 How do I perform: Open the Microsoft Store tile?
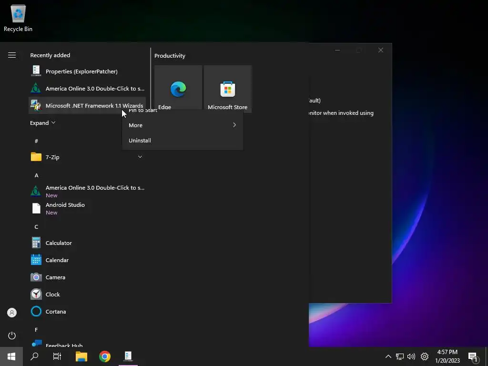coord(227,89)
